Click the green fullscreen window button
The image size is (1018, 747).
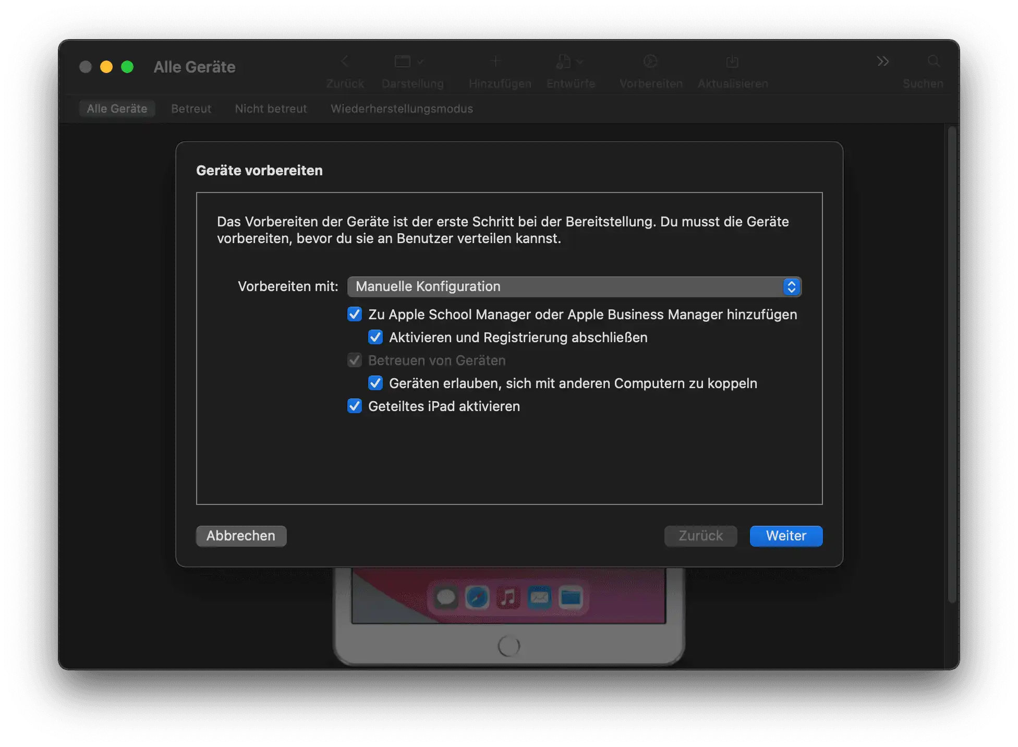click(x=127, y=67)
